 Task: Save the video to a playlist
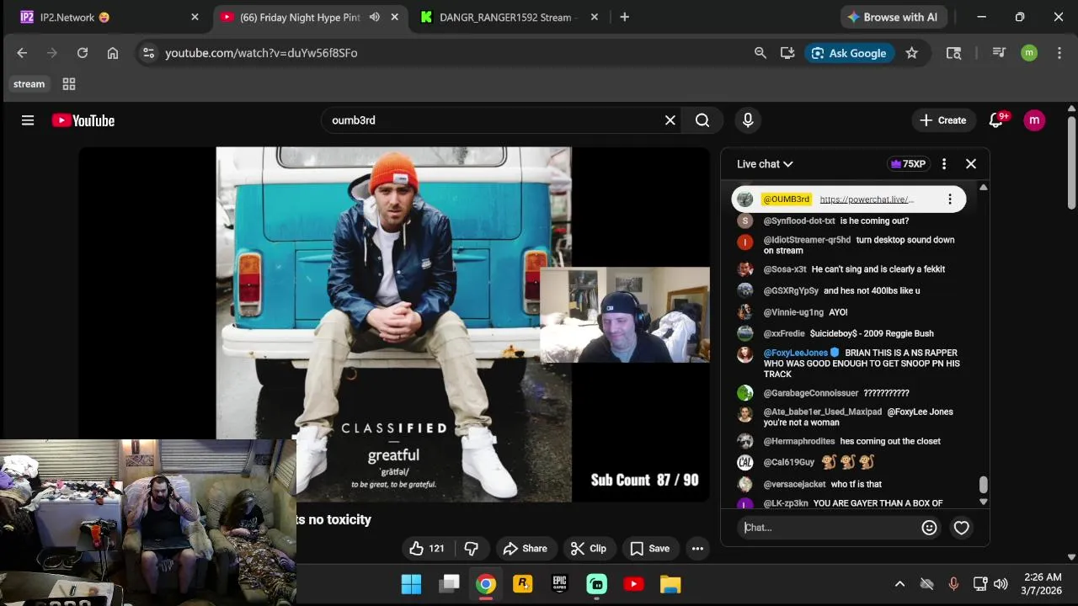coord(649,549)
